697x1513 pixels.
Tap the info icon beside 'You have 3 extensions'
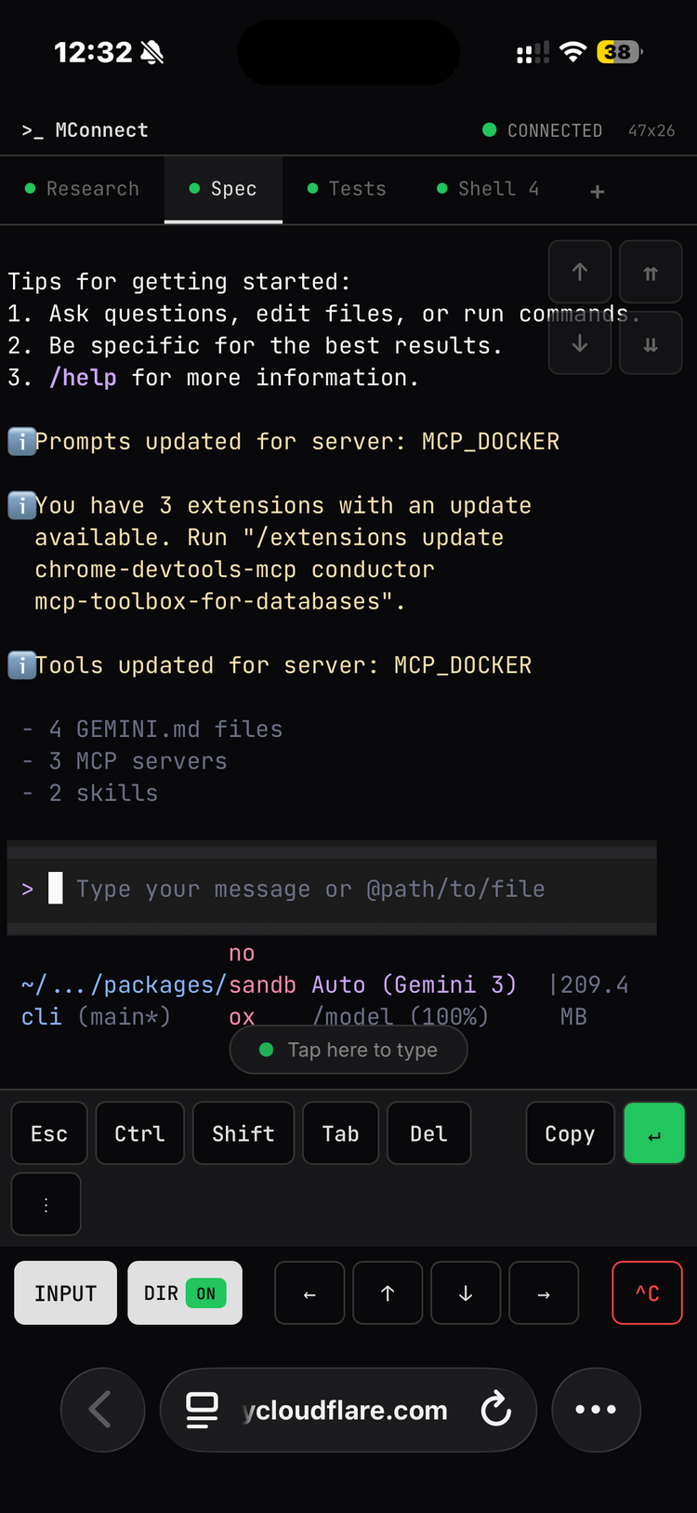[x=21, y=505]
